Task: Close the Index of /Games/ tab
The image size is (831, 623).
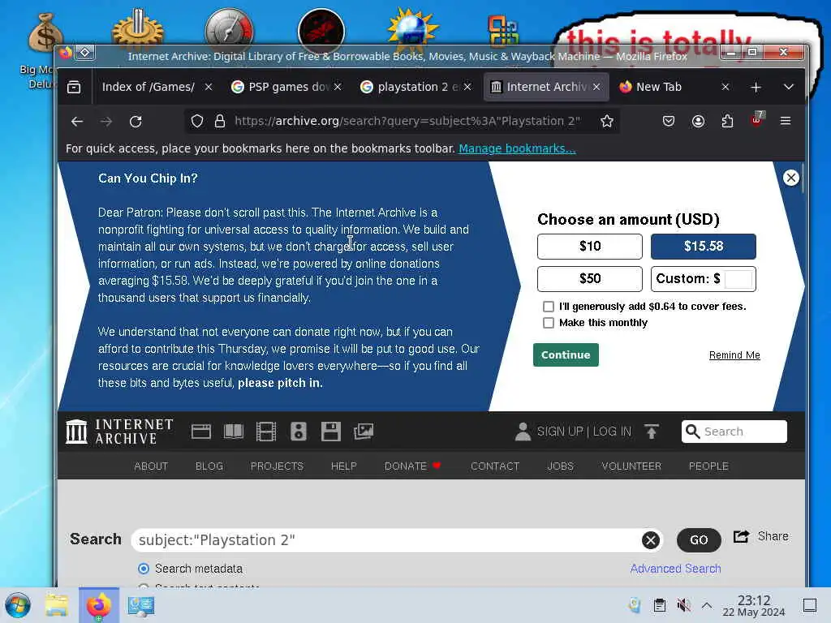Action: pos(209,87)
